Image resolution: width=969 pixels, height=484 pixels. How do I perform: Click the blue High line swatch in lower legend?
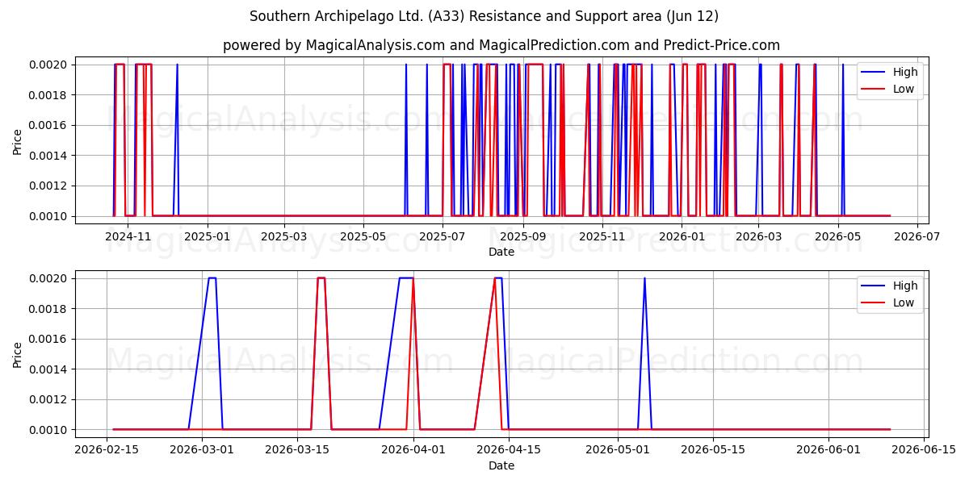coord(873,286)
